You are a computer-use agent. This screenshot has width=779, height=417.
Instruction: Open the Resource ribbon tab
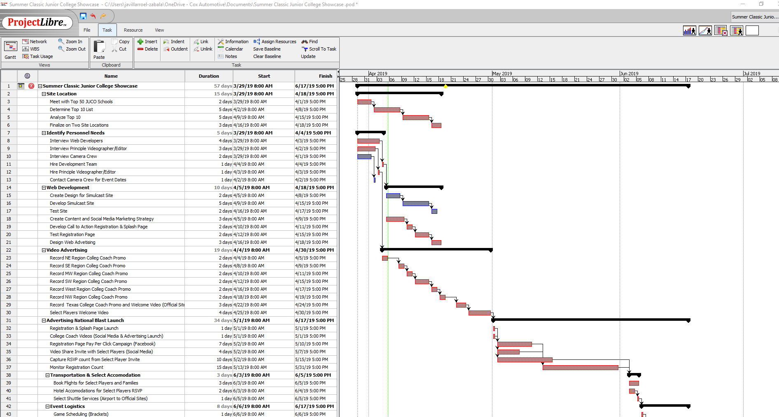click(x=133, y=30)
